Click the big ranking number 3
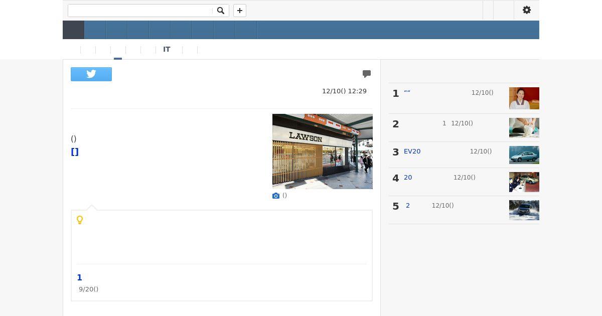 pos(396,152)
